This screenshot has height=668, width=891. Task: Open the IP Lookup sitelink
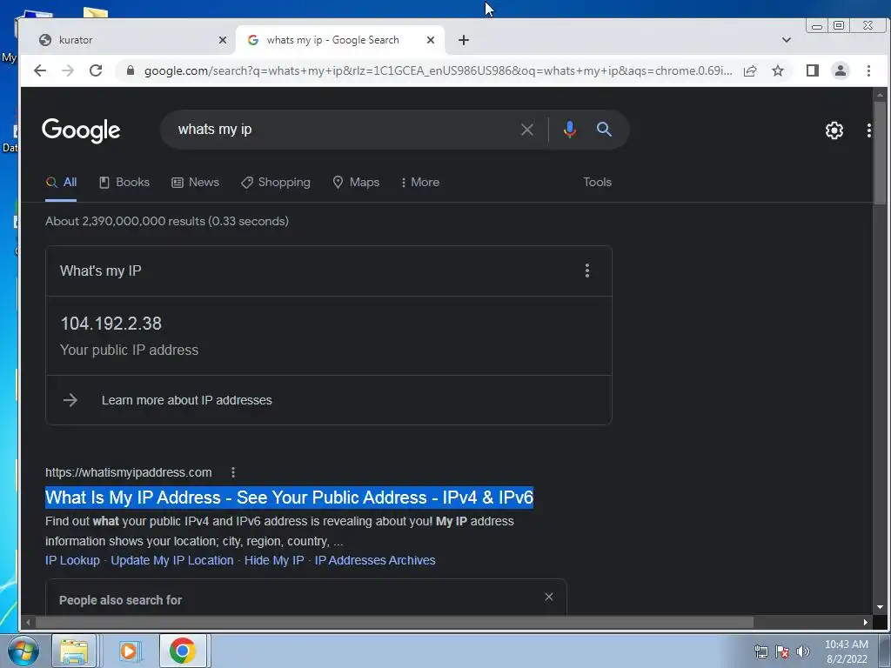click(x=72, y=561)
